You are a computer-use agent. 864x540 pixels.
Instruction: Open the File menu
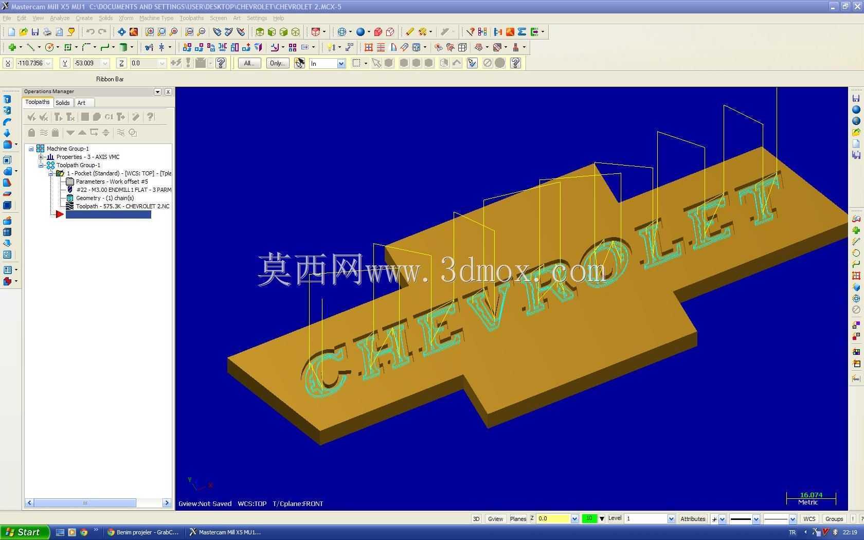point(7,18)
